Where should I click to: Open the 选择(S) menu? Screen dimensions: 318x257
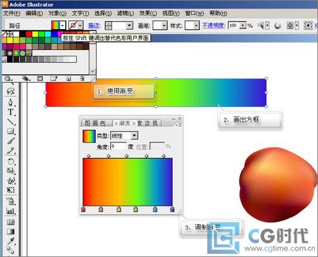103,13
